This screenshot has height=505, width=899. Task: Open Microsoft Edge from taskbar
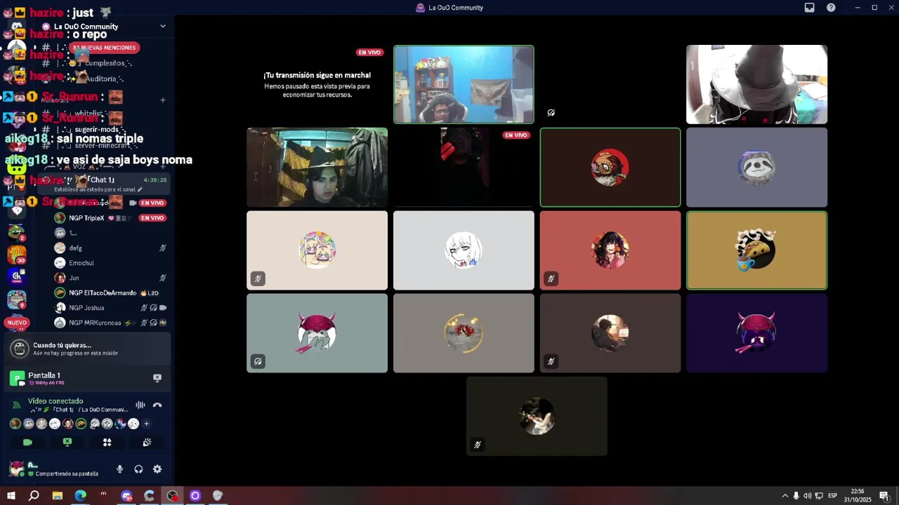80,496
